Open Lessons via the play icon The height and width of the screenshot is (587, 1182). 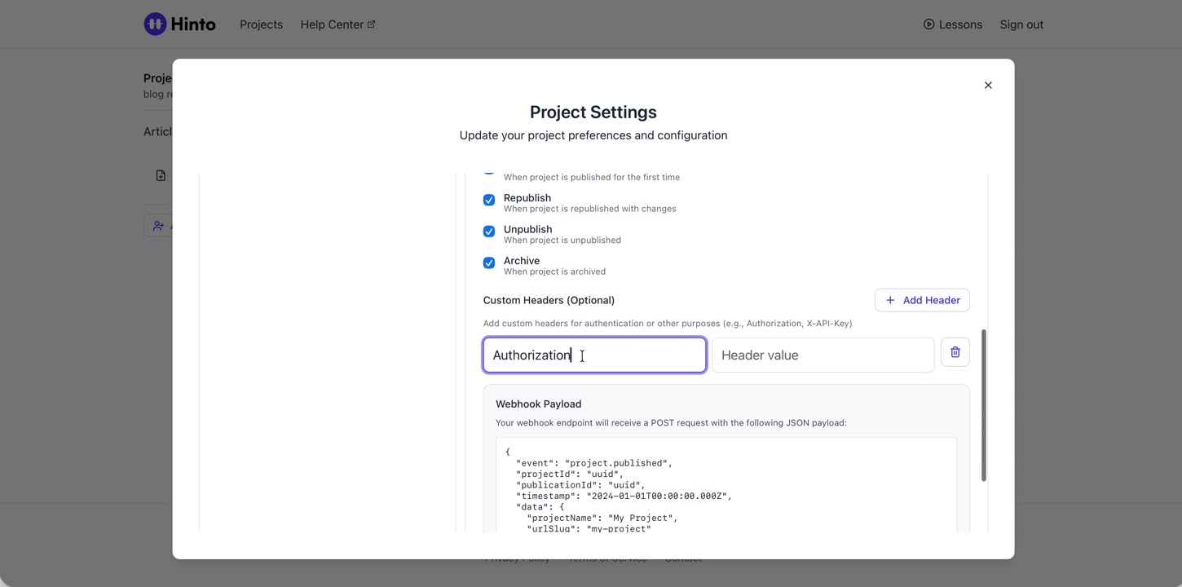click(x=928, y=24)
